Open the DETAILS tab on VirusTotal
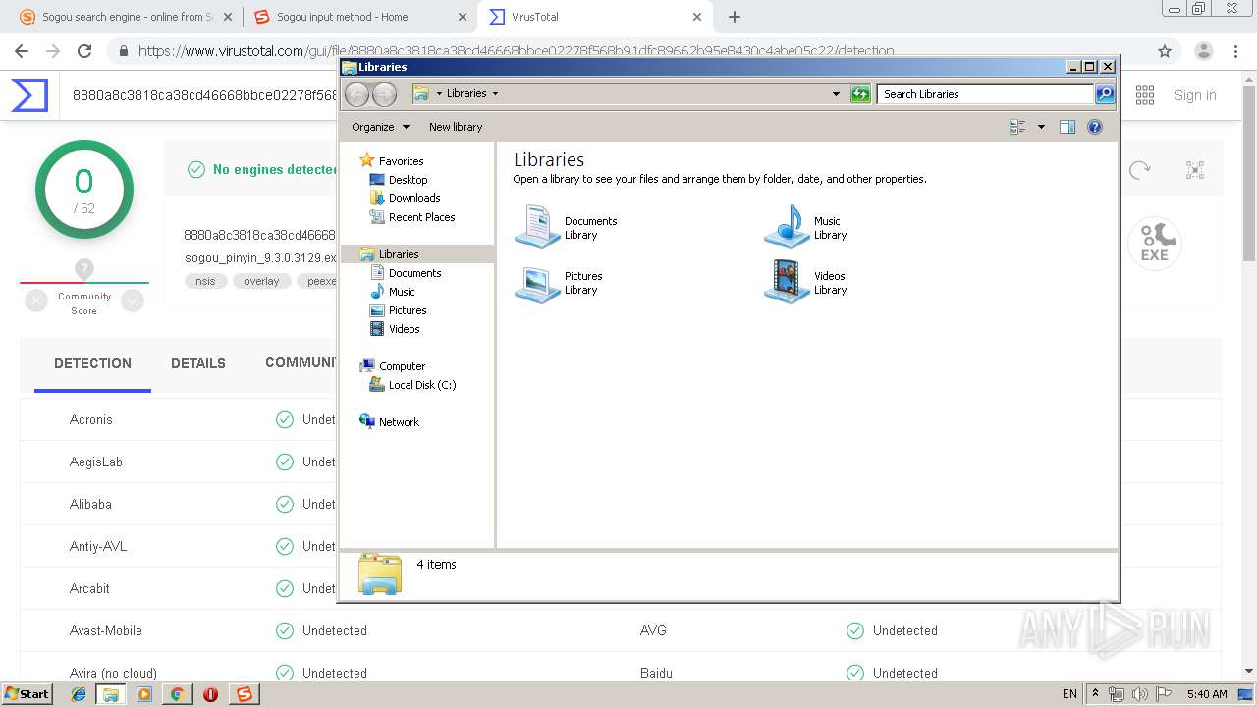The image size is (1257, 707). 198,363
